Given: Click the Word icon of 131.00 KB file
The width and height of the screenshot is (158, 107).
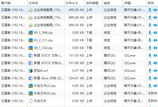Looking at the screenshot, I should point(31,63).
